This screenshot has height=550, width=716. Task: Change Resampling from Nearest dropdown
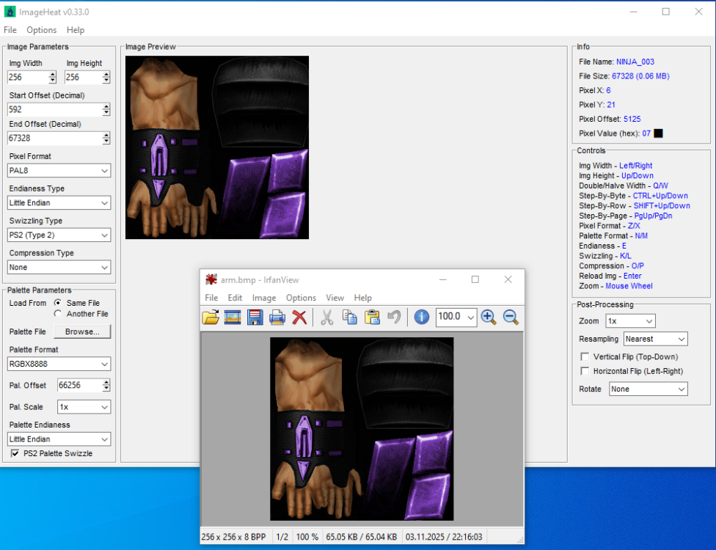coord(655,338)
